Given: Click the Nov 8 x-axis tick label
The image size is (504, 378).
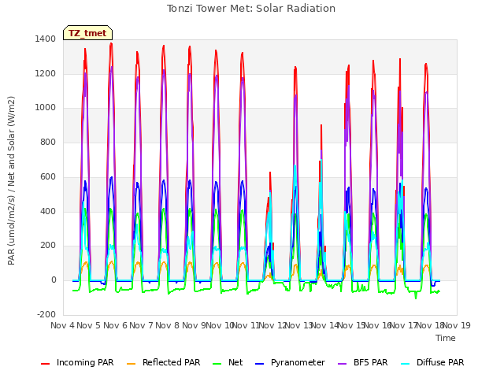Looking at the screenshot, I should pyautogui.click(x=168, y=325).
